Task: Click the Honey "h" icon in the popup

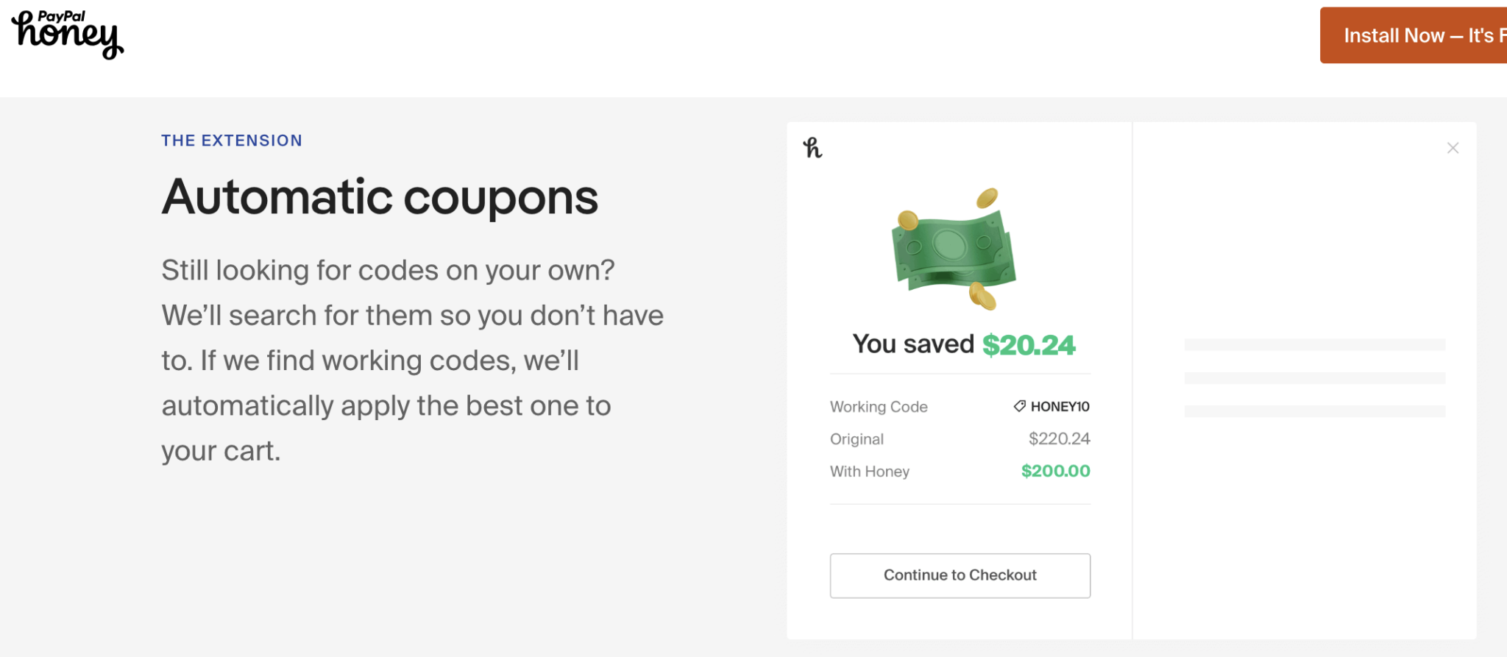Action: tap(812, 147)
